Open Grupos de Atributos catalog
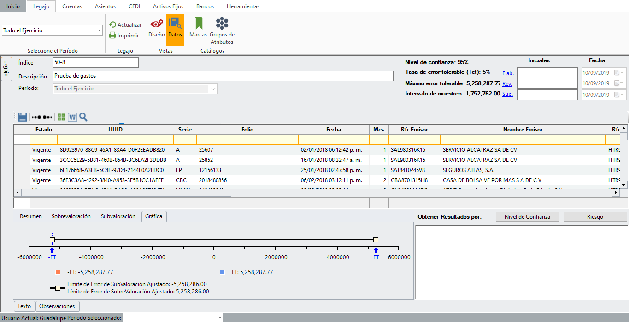Image resolution: width=629 pixels, height=322 pixels. pyautogui.click(x=222, y=30)
